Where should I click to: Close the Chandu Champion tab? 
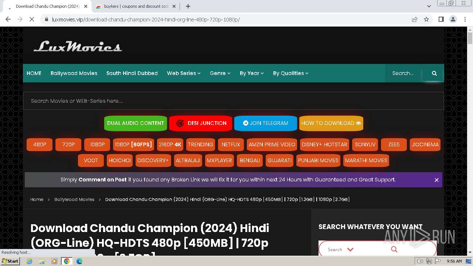(86, 6)
